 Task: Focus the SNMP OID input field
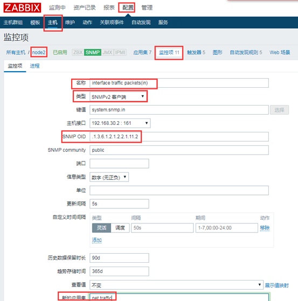tap(179, 137)
